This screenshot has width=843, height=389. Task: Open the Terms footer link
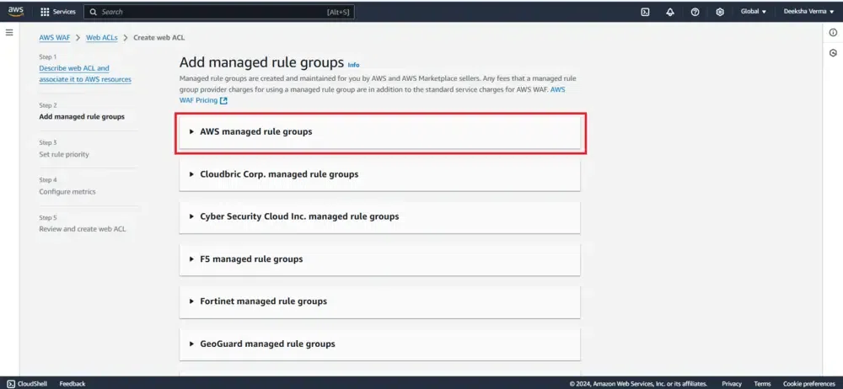(x=762, y=384)
